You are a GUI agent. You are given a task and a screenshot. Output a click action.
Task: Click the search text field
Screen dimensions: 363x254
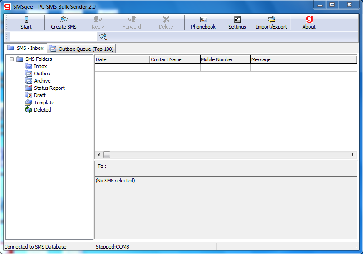tap(54, 37)
